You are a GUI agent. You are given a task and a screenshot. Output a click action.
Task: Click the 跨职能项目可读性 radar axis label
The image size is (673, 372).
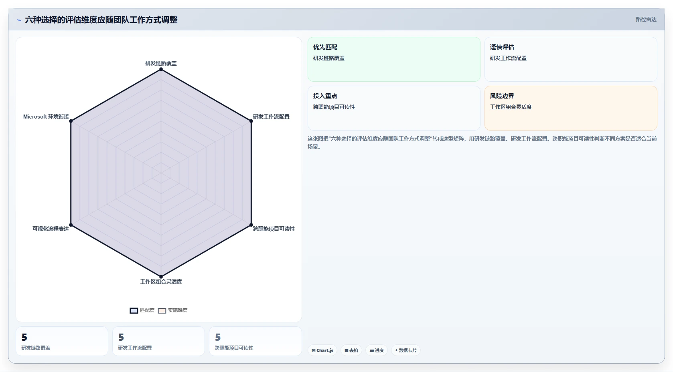tap(274, 229)
